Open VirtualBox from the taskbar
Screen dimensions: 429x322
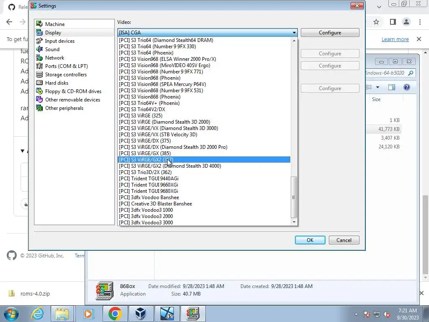141,314
